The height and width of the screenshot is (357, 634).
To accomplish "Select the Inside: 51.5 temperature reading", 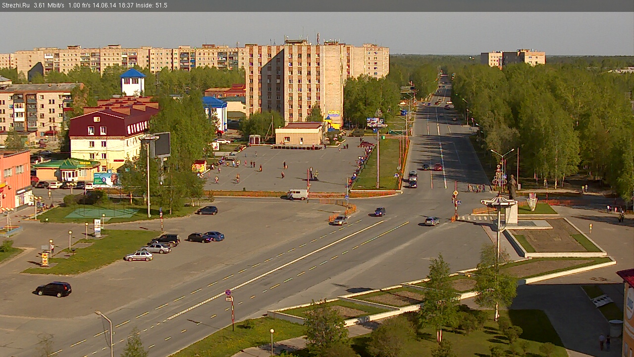I will pos(152,5).
